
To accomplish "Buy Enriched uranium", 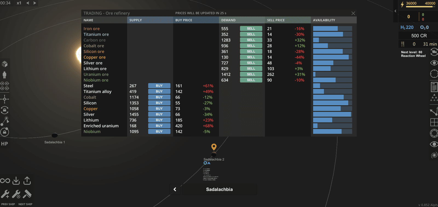I will pos(159,126).
